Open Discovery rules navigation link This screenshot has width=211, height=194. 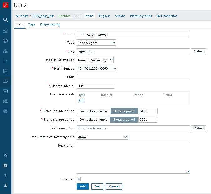(x=141, y=16)
